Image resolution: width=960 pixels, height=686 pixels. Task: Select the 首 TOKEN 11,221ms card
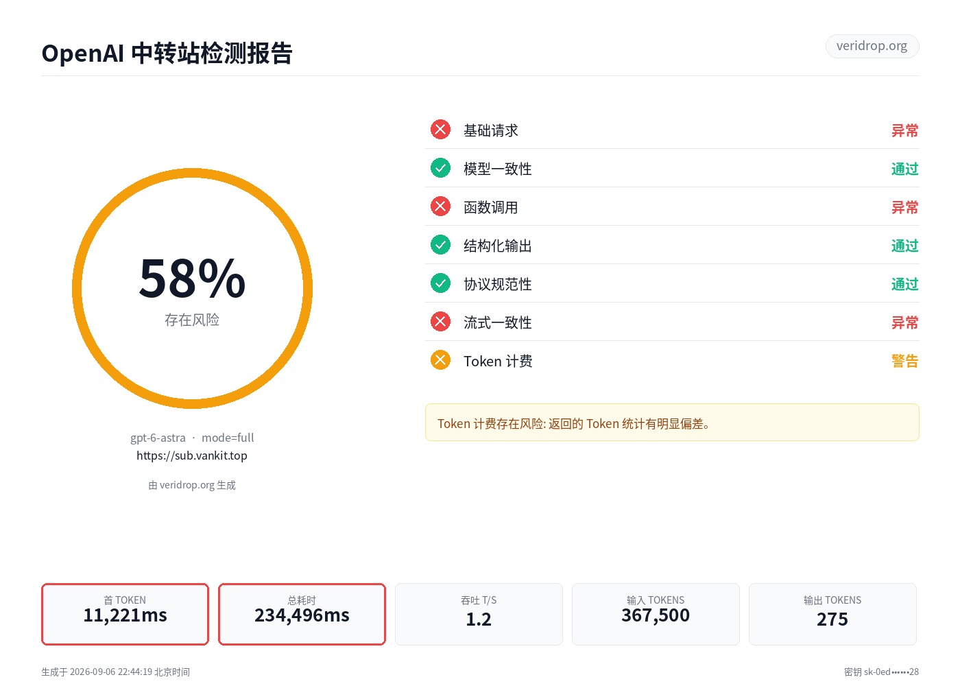(x=125, y=614)
